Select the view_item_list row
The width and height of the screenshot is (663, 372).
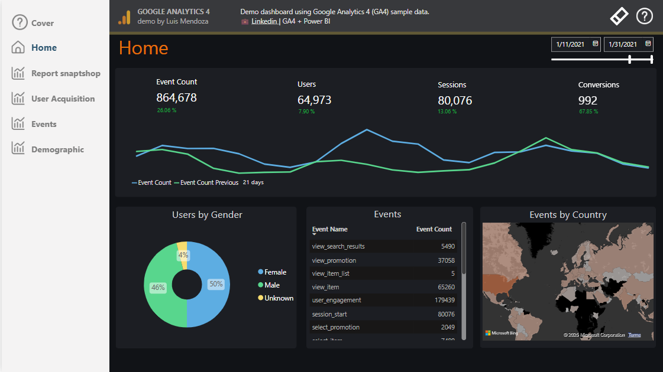coord(383,273)
